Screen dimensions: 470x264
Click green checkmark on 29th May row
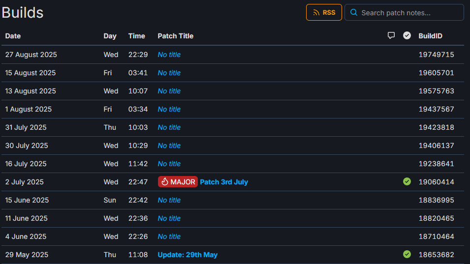(407, 254)
